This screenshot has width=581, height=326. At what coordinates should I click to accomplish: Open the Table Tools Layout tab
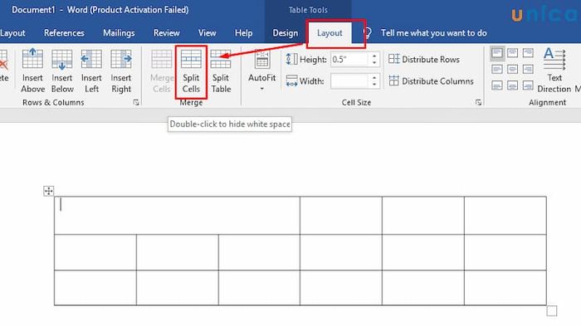pyautogui.click(x=330, y=33)
